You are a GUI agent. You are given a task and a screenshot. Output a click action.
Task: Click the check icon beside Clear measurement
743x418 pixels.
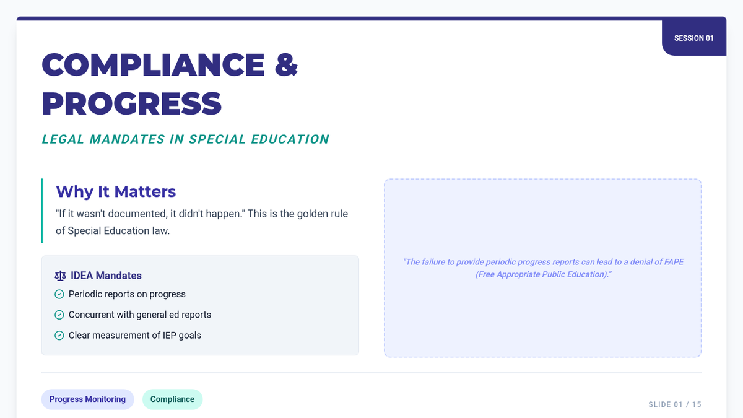click(59, 335)
